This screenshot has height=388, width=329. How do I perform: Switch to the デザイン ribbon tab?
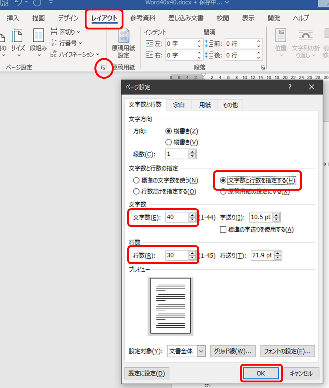(68, 18)
